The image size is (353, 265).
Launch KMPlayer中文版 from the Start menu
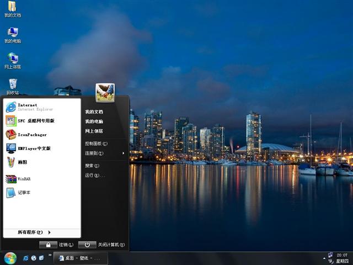pos(42,149)
